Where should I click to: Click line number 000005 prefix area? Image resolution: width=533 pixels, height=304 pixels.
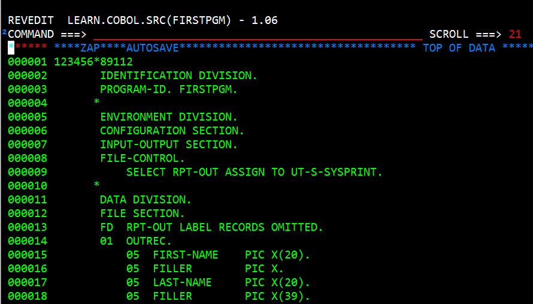point(27,117)
